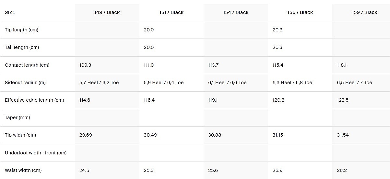Select the Tip length (cm) row label
The image size is (390, 179).
click(21, 30)
